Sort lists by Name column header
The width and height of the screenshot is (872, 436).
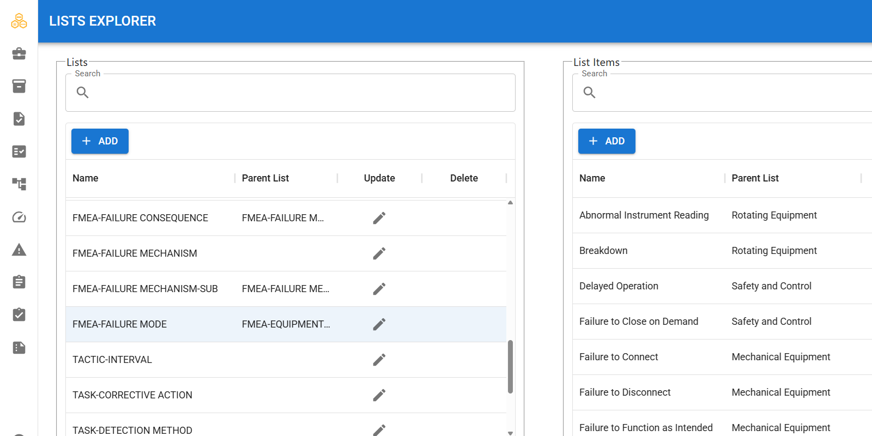86,178
